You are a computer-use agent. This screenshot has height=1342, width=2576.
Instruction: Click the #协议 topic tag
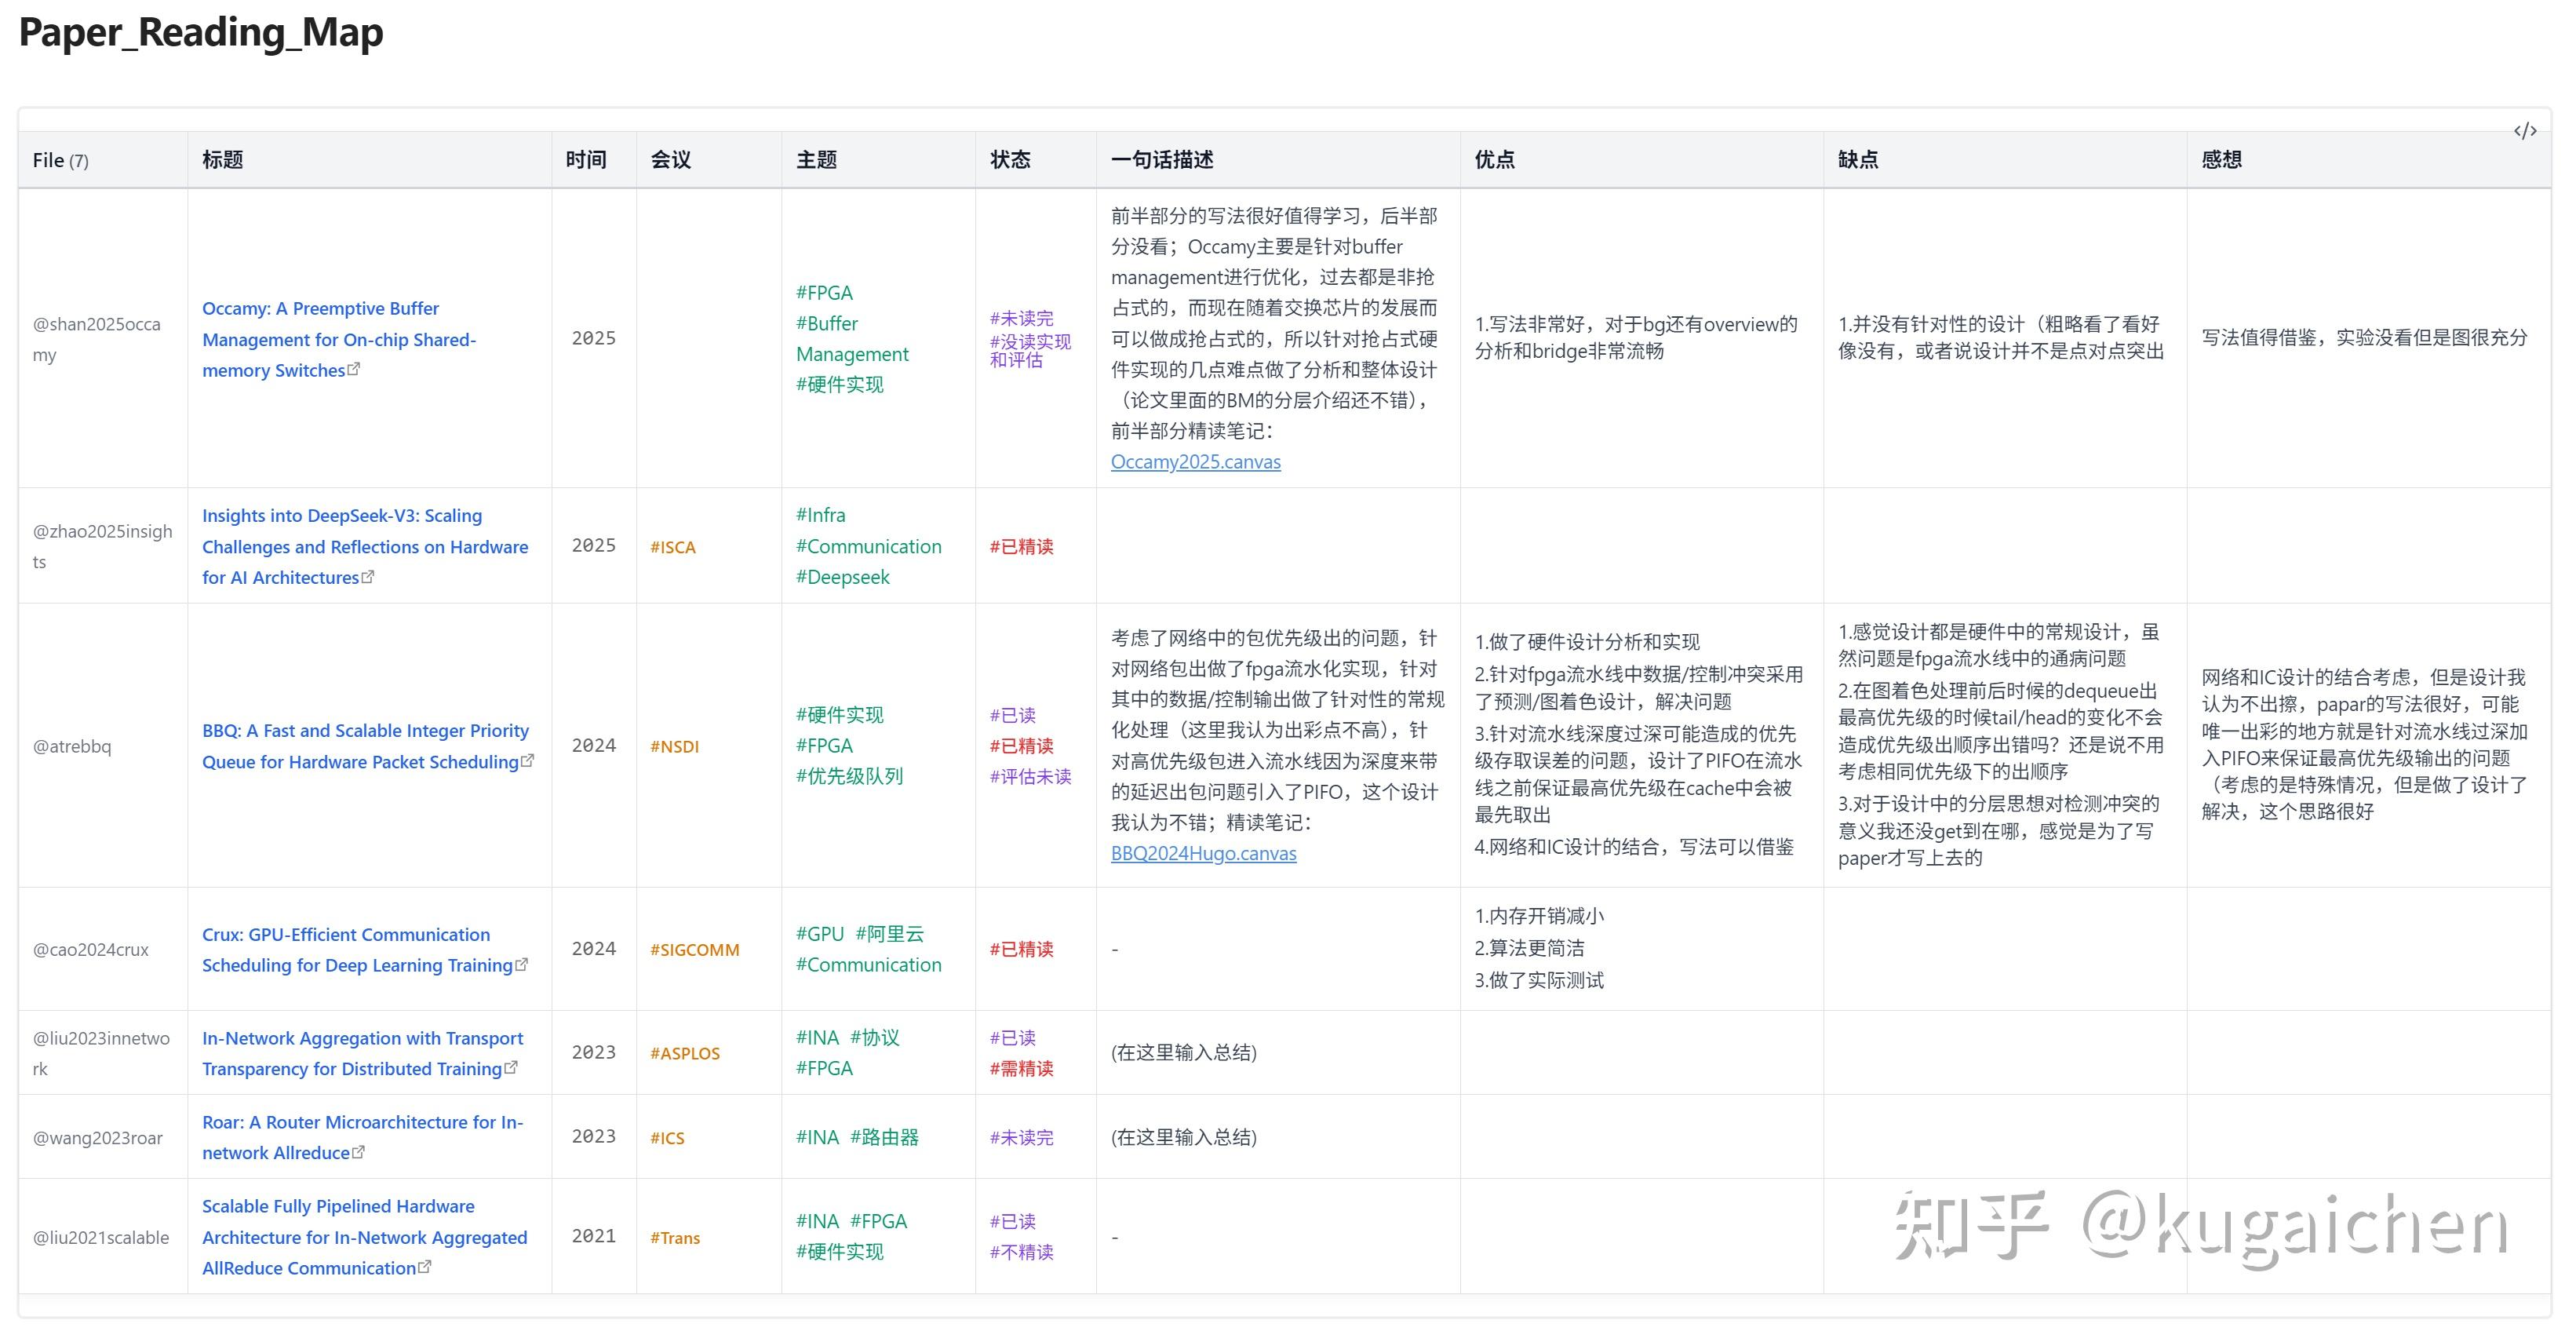(x=875, y=1038)
